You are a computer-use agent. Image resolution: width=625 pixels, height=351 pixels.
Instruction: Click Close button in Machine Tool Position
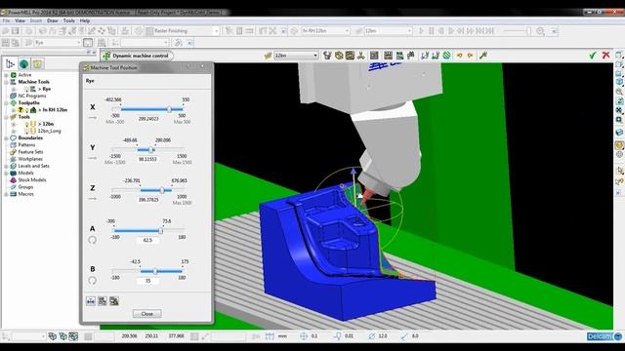[x=147, y=314]
